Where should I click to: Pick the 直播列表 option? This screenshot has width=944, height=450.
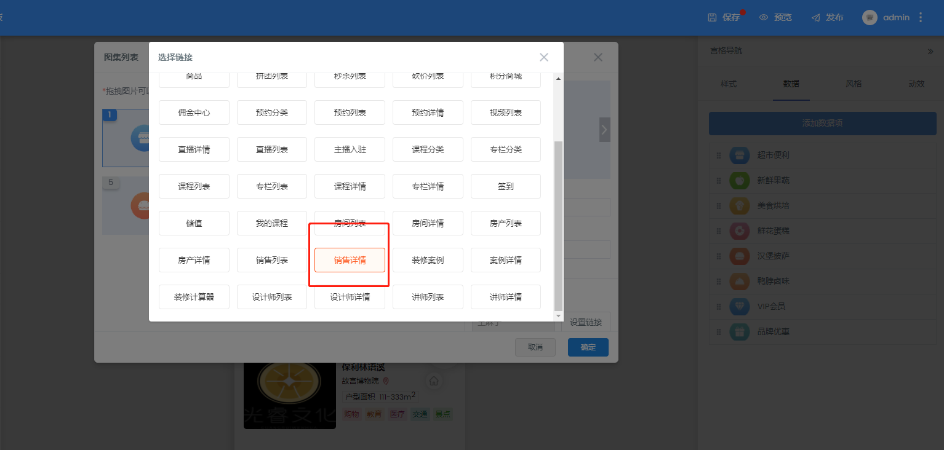point(272,149)
